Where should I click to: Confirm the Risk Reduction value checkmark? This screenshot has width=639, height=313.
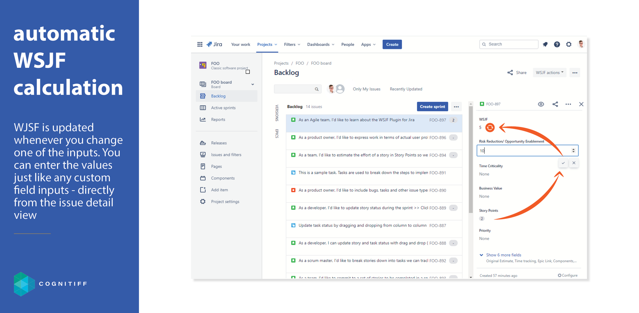(x=563, y=163)
